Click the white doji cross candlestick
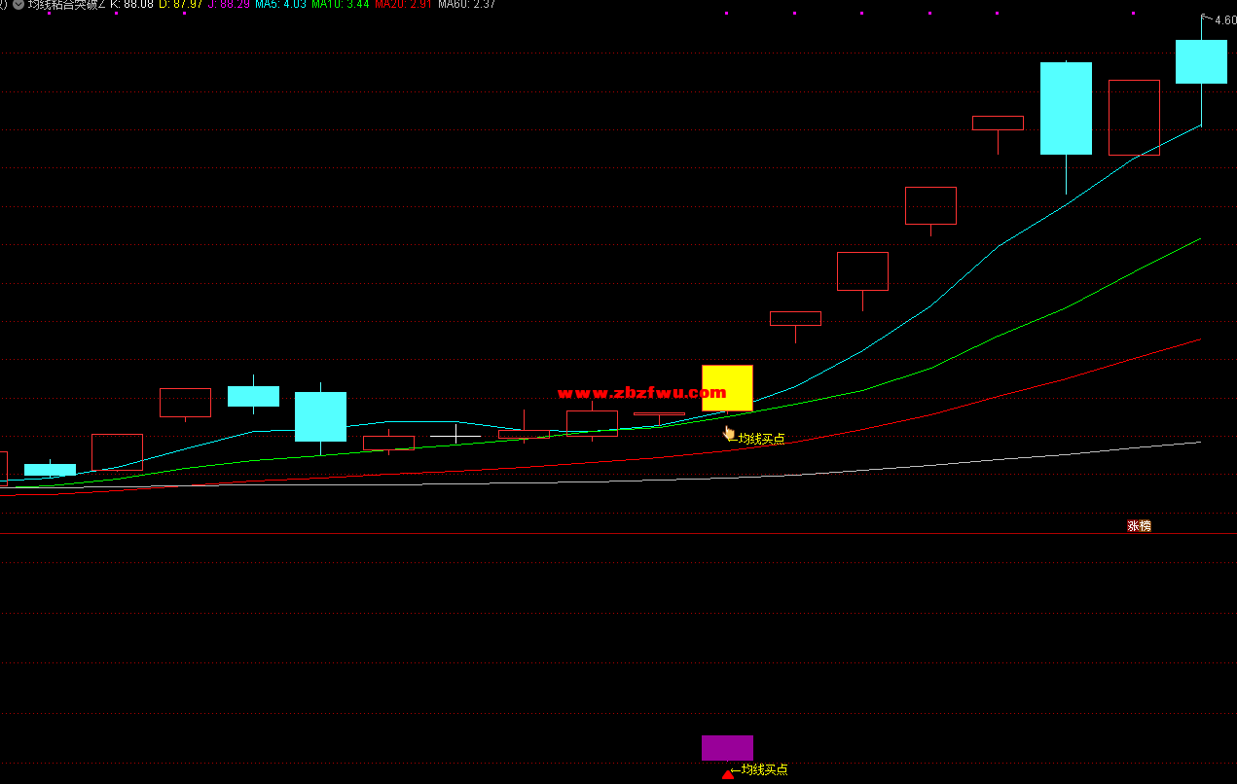Viewport: 1237px width, 784px height. coord(456,434)
